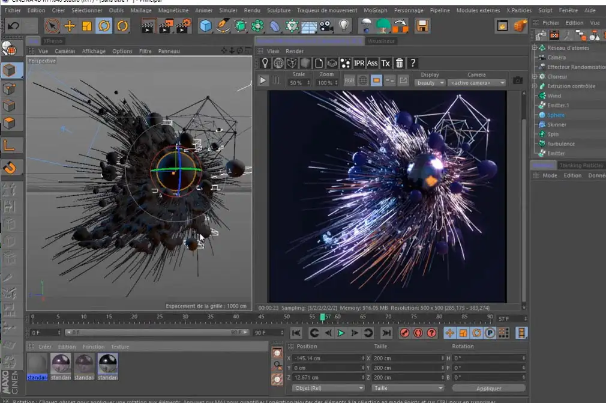This screenshot has width=606, height=403.
Task: Open the Simuler menu
Action: tap(228, 10)
